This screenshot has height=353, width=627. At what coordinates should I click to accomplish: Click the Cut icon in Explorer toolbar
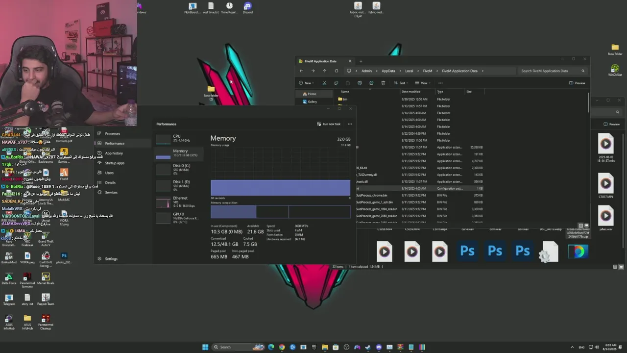[x=324, y=83]
